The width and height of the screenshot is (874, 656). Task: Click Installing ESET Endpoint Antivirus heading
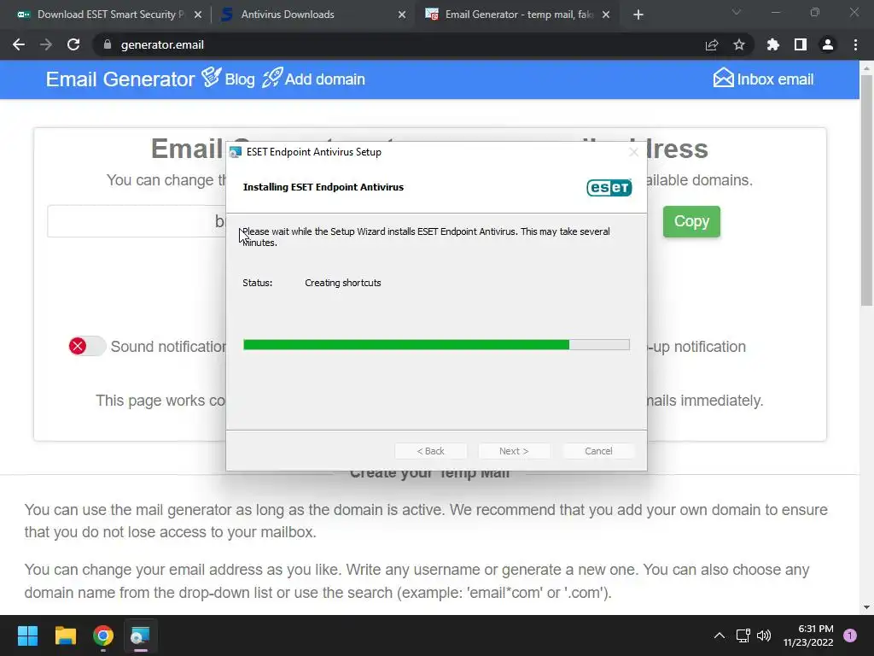click(323, 187)
